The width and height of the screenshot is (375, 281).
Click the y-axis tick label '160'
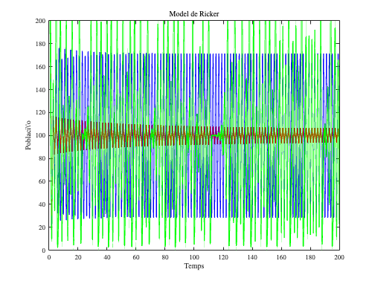(40, 67)
